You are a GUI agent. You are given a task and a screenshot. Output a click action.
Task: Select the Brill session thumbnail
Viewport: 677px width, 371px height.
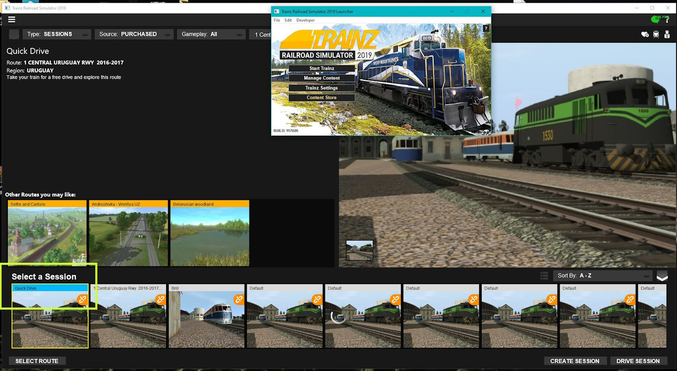coord(206,316)
